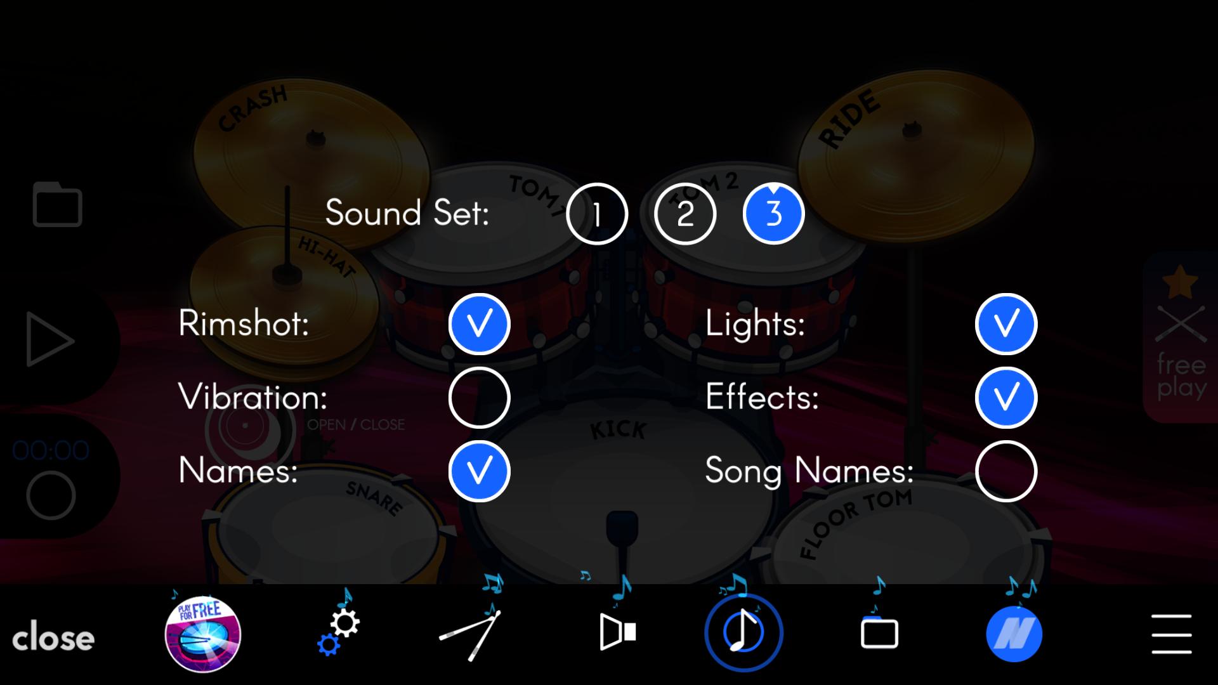The width and height of the screenshot is (1218, 685).
Task: Open the Play For Free app icon
Action: point(203,632)
